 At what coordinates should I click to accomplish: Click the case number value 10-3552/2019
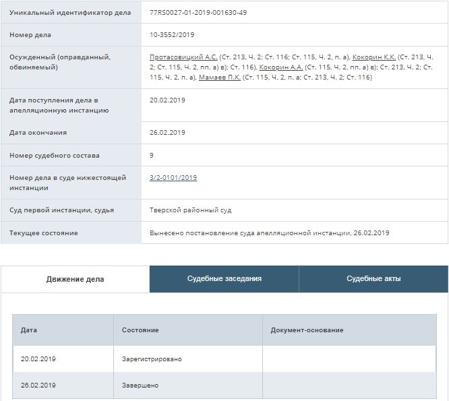[x=173, y=35]
